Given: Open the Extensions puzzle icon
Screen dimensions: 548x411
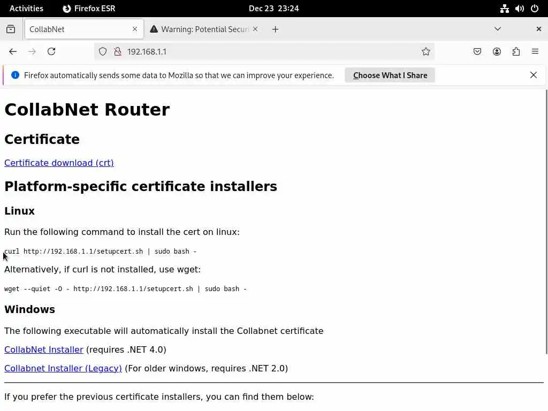Looking at the screenshot, I should point(516,52).
